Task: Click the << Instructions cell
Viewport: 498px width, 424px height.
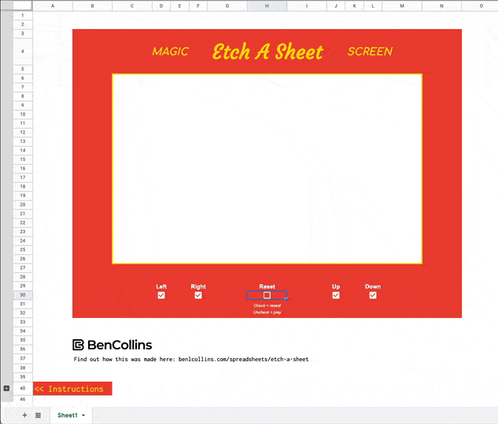Action: point(72,389)
